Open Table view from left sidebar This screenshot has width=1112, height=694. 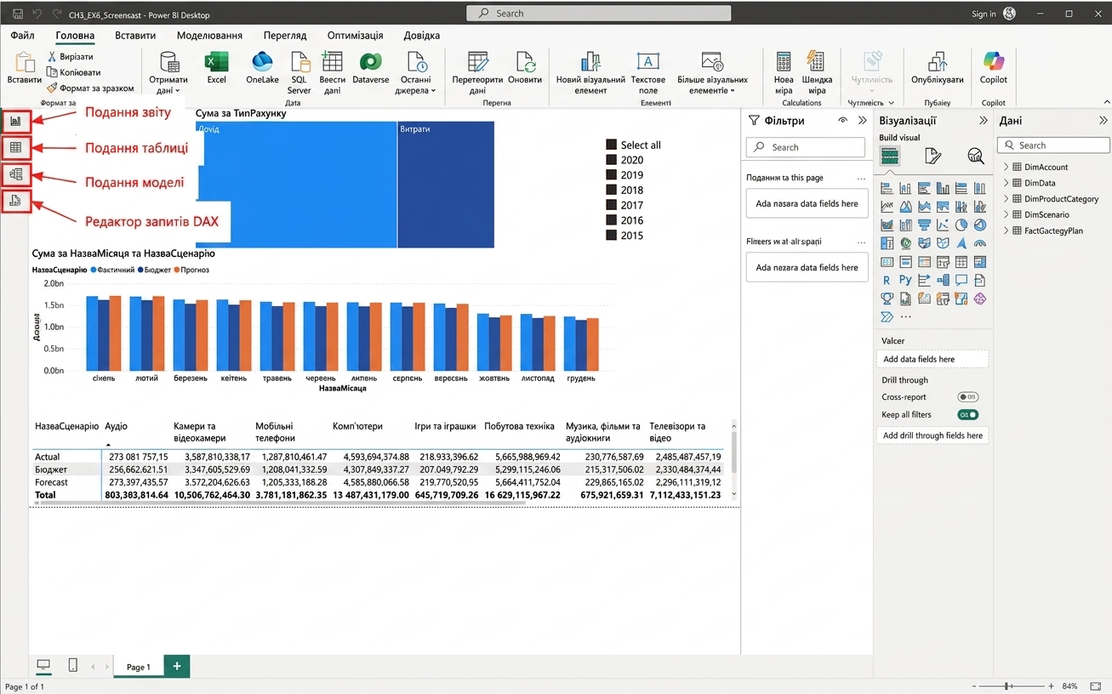15,148
